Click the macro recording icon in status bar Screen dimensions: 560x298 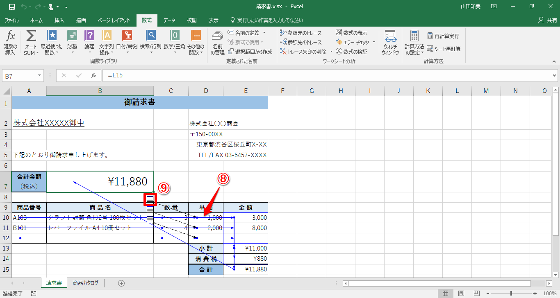[34, 293]
